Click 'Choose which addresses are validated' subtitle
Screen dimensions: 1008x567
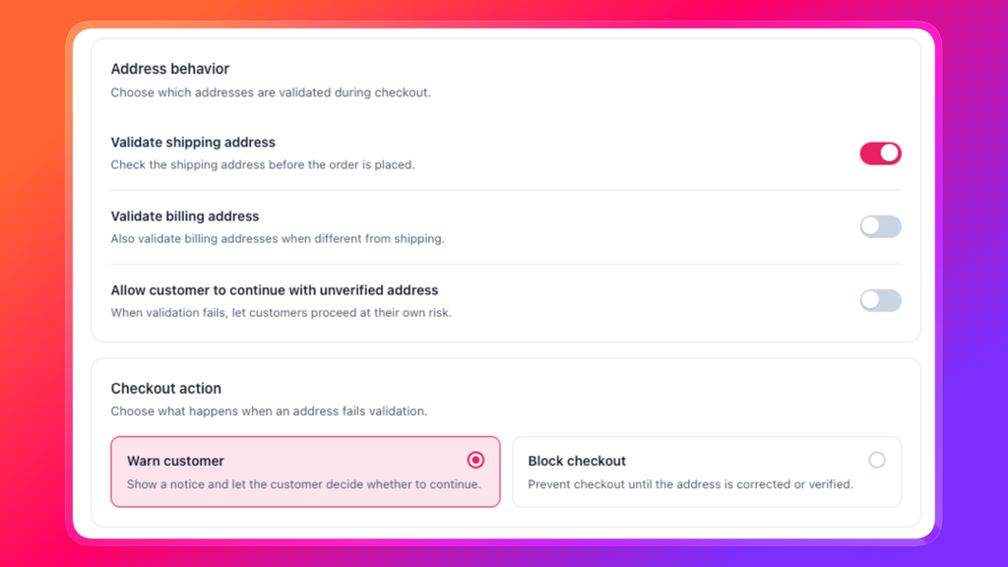coord(271,93)
